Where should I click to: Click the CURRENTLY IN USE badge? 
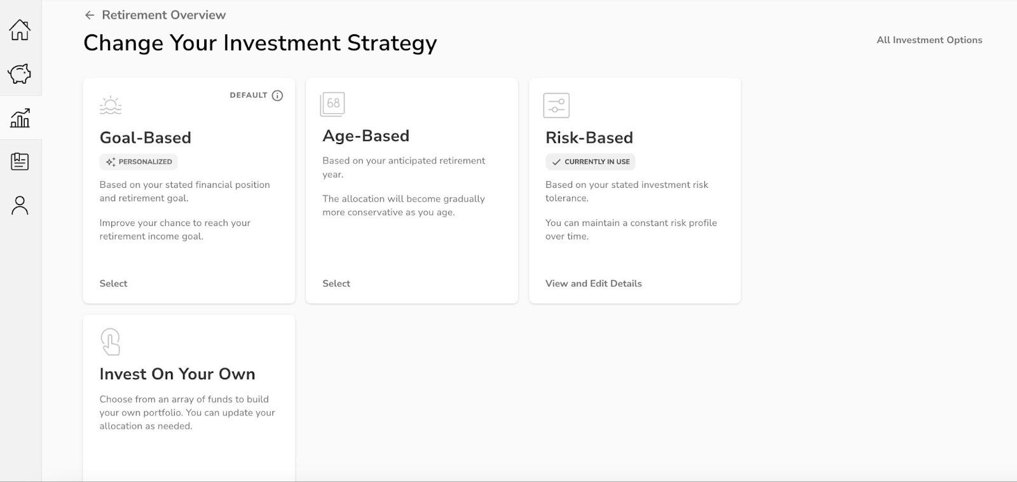coord(590,162)
